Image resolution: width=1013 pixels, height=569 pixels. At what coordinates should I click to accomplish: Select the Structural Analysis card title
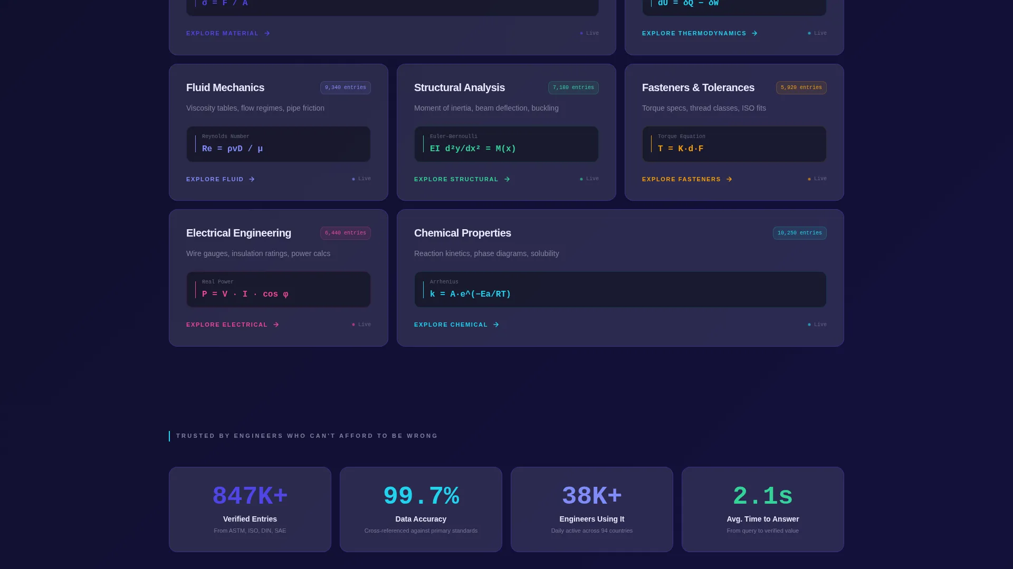(460, 87)
